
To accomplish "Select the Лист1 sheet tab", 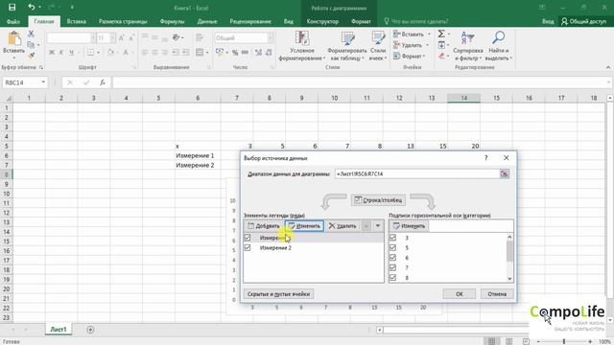I will coord(59,330).
